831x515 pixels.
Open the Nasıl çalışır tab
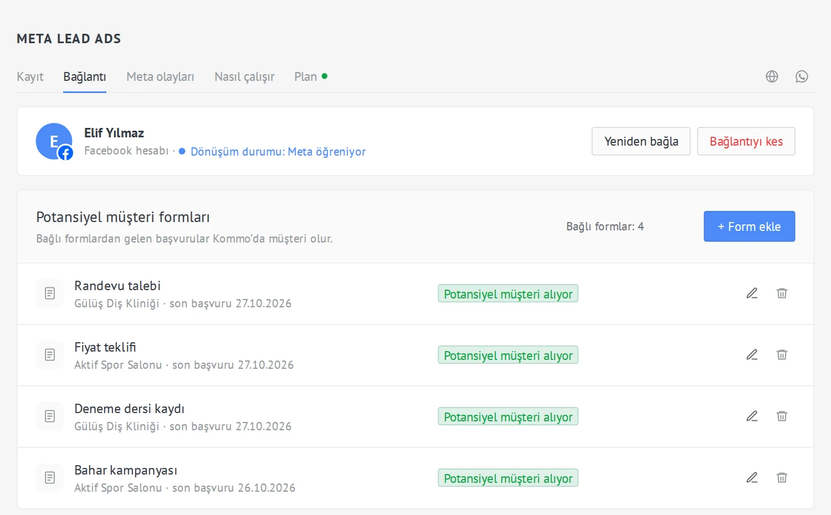click(244, 77)
